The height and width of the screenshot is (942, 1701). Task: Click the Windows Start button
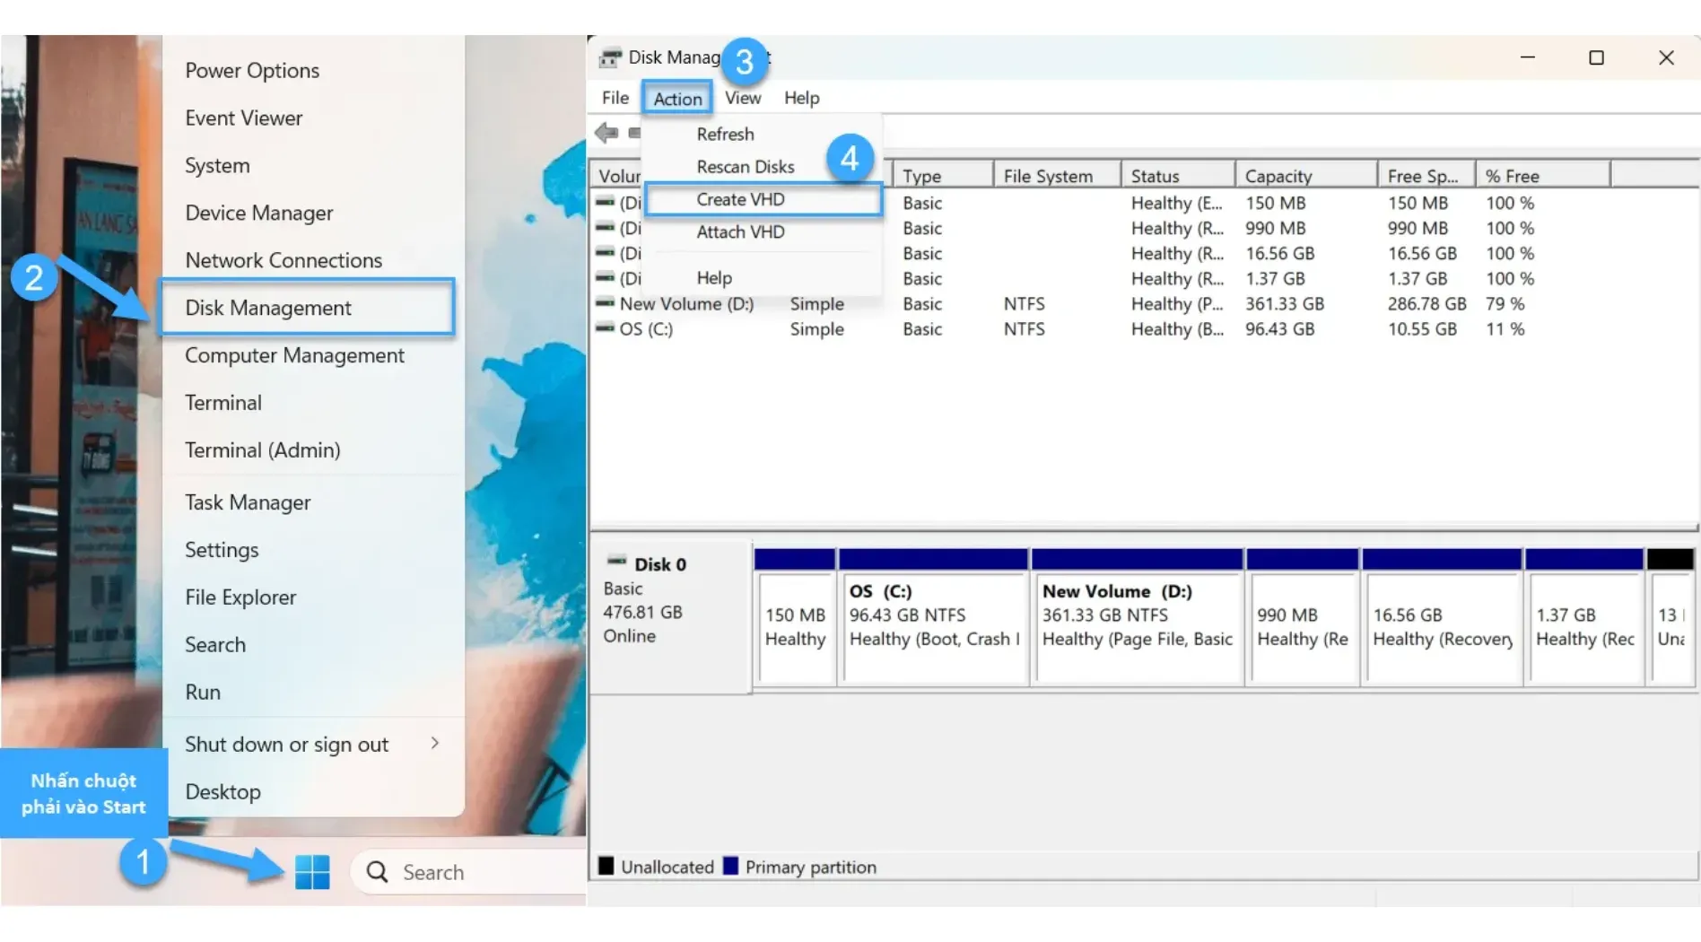point(312,872)
